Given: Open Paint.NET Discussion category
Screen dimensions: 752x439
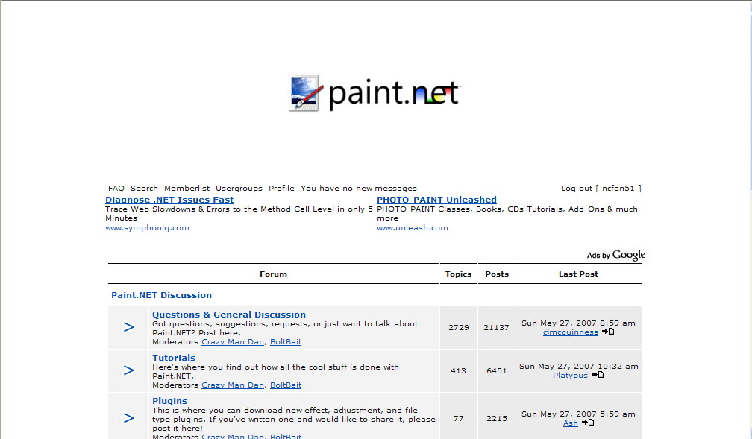Looking at the screenshot, I should click(x=161, y=295).
